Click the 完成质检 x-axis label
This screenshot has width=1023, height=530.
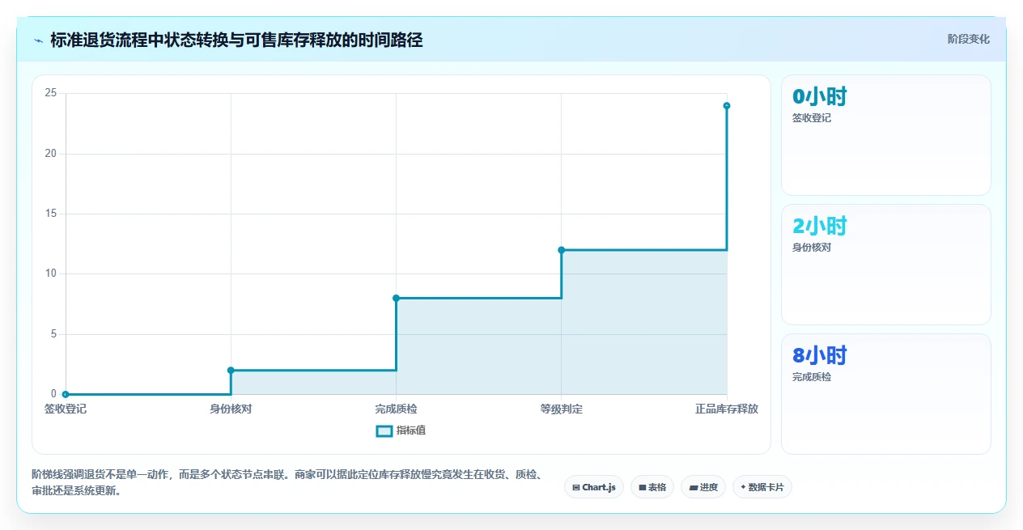[396, 409]
